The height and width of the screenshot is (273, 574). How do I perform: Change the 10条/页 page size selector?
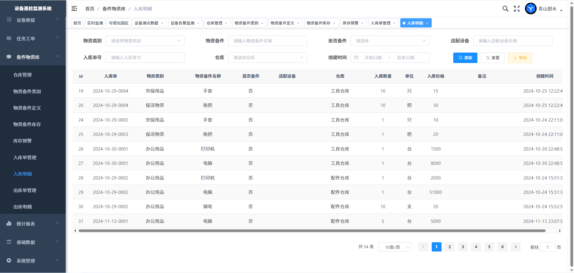395,247
